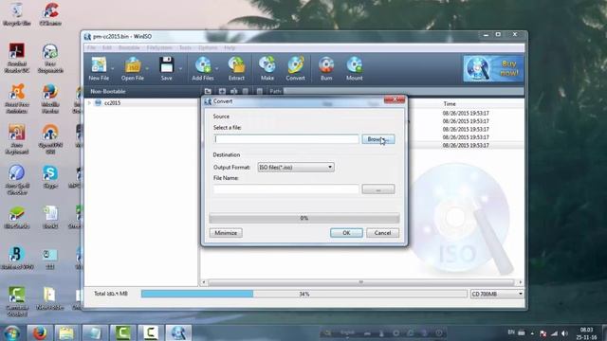Open the CCleaner desktop shortcut

[x=50, y=13]
